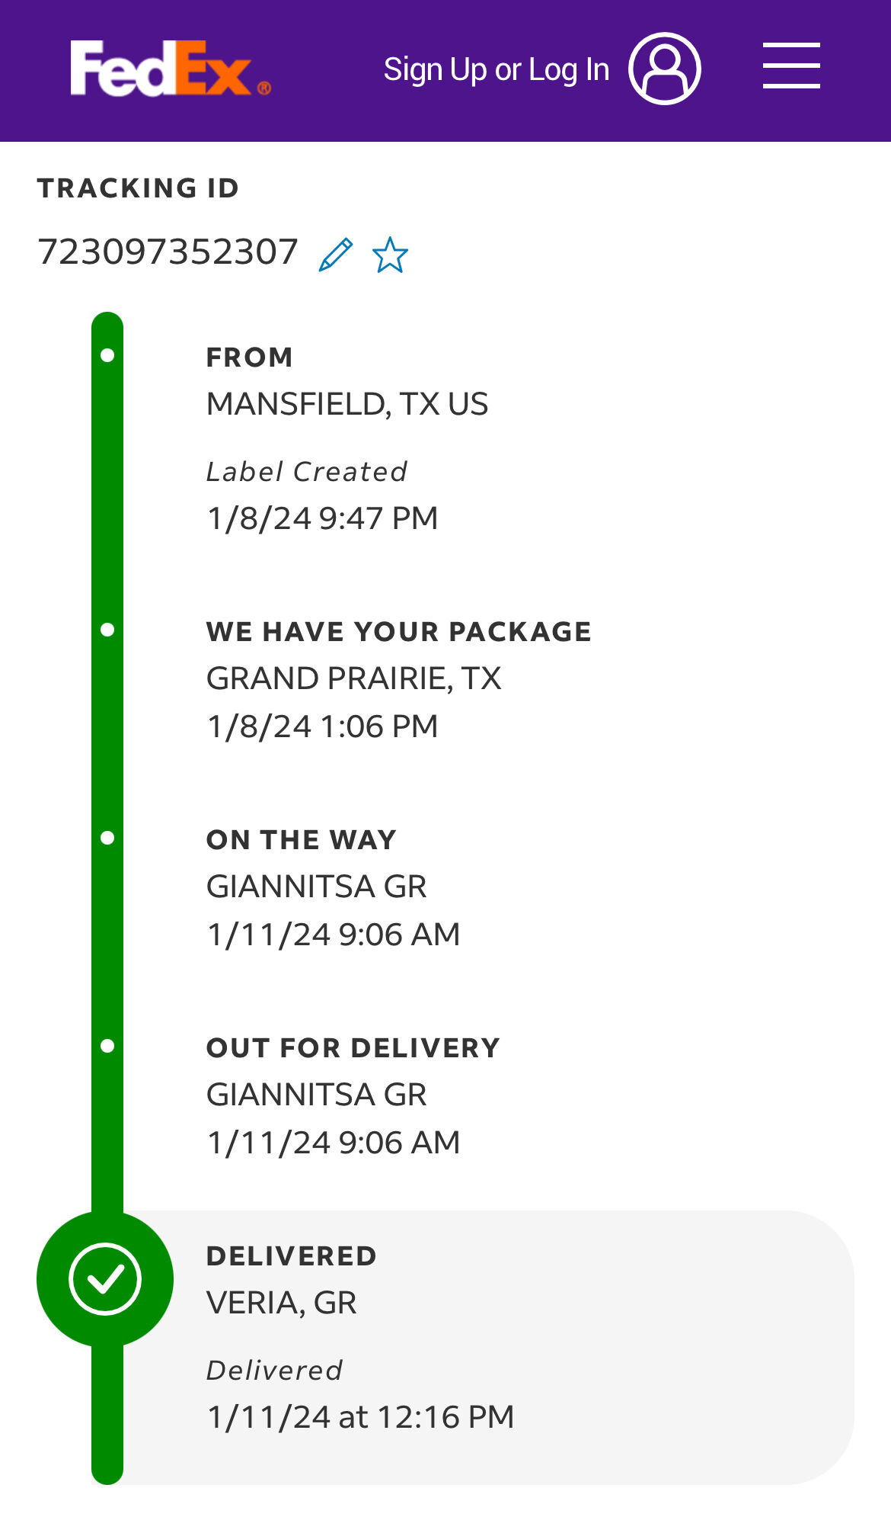891x1520 pixels.
Task: Open the hamburger menu
Action: click(791, 66)
